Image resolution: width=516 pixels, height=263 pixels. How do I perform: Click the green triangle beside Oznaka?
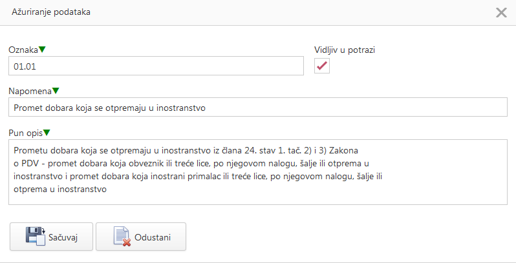(x=43, y=50)
